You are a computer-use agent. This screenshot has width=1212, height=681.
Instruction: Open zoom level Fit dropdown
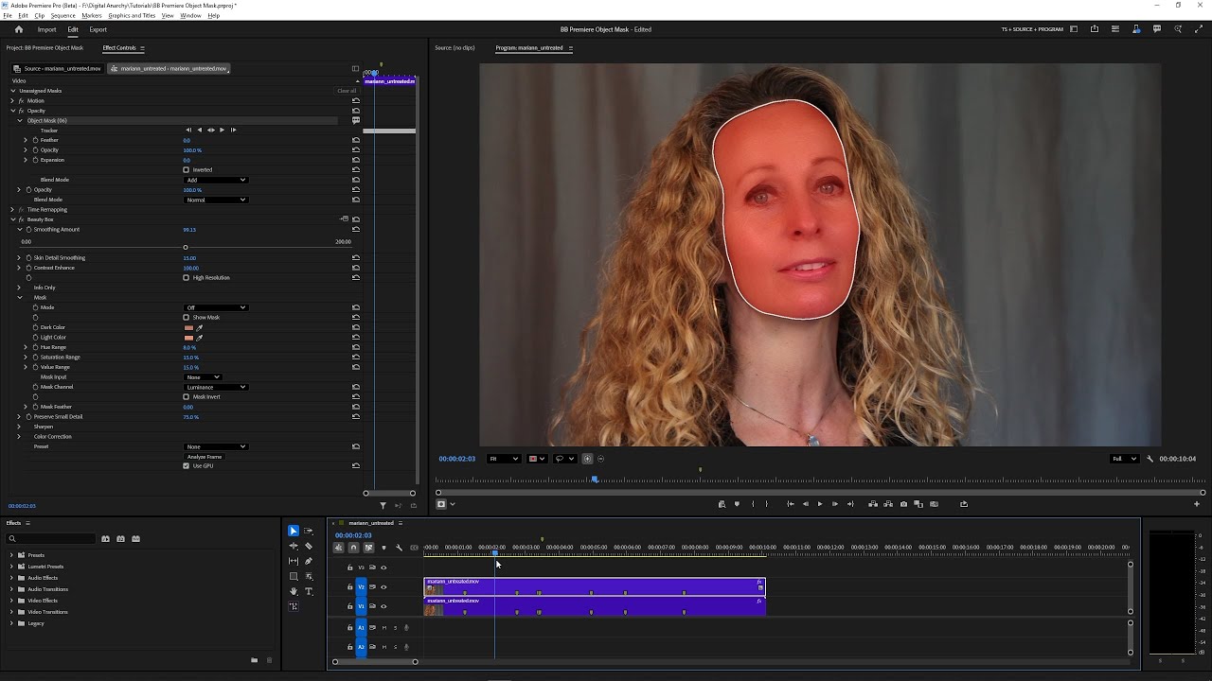(x=503, y=459)
